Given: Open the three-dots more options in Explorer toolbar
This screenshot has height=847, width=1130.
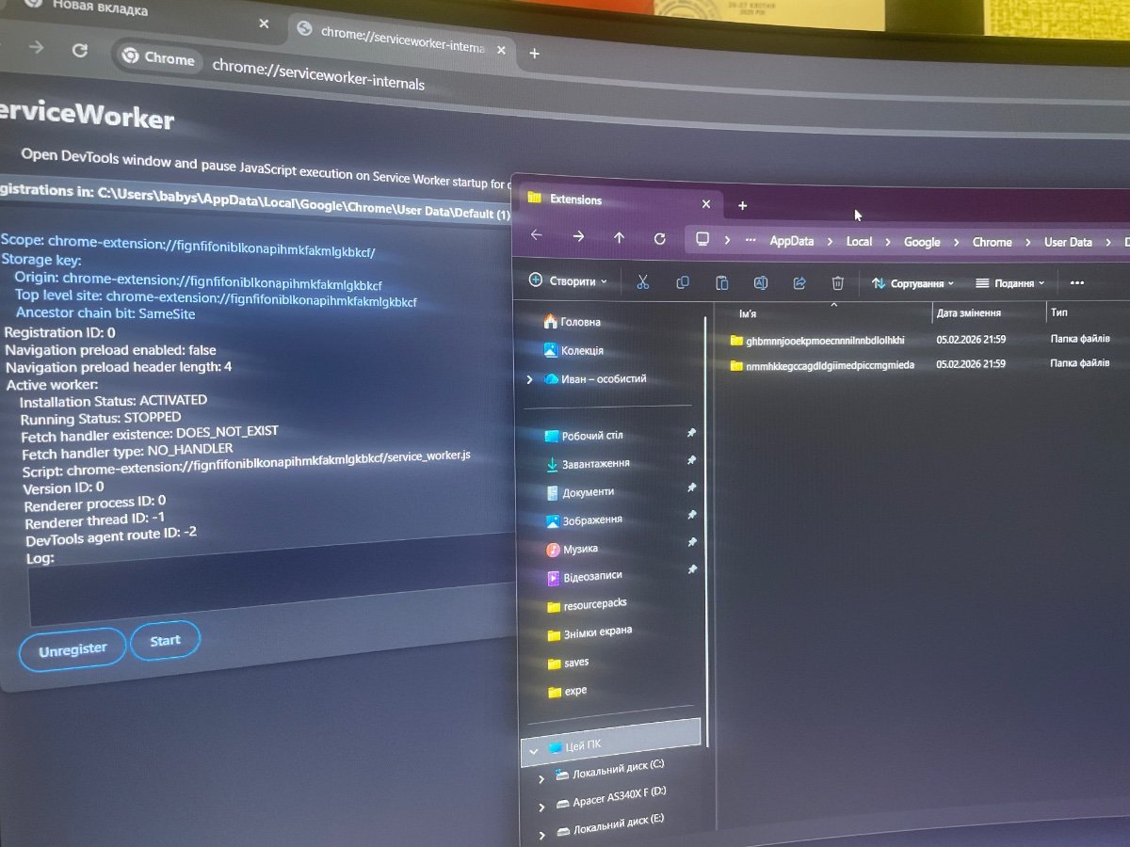Looking at the screenshot, I should tap(1078, 283).
